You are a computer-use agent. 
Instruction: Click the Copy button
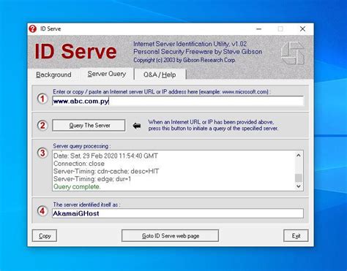click(x=45, y=236)
